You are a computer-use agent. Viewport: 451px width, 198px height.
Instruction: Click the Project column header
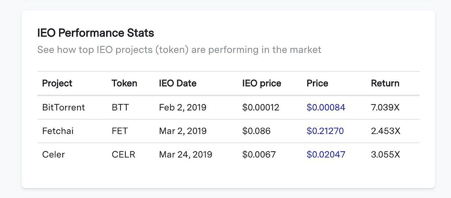[x=57, y=84]
